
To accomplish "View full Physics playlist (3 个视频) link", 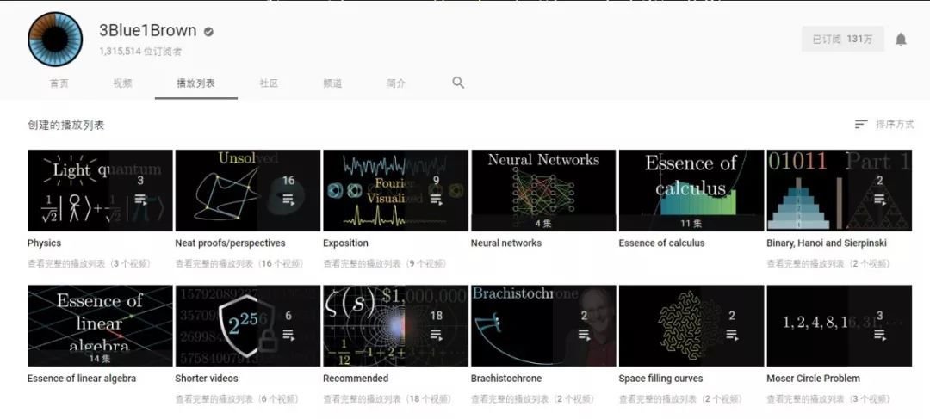I will (x=89, y=264).
